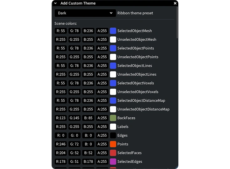Click the B value field for SelectedEdges
This screenshot has width=230, height=169.
(x=88, y=161)
